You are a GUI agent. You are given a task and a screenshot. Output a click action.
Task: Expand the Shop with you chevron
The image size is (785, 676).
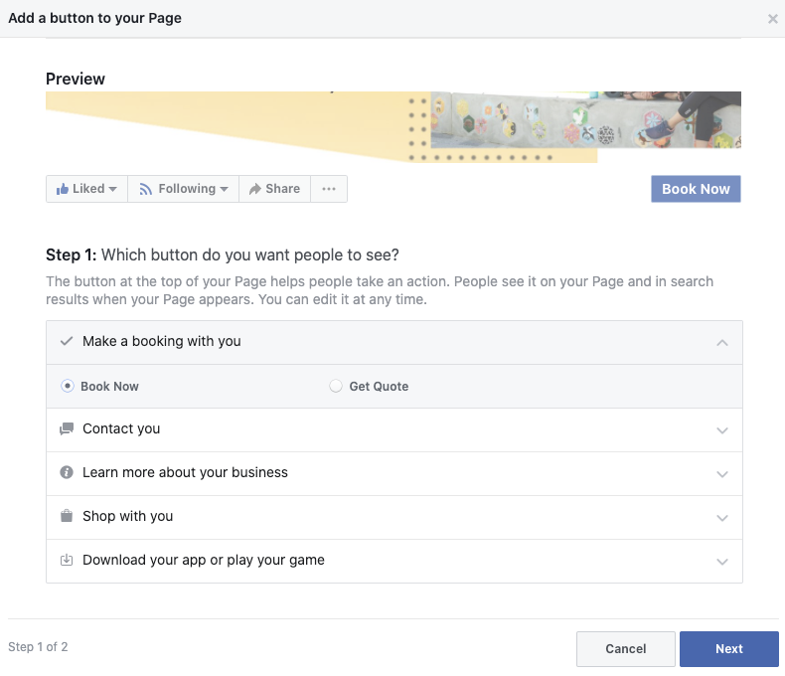[x=722, y=518]
